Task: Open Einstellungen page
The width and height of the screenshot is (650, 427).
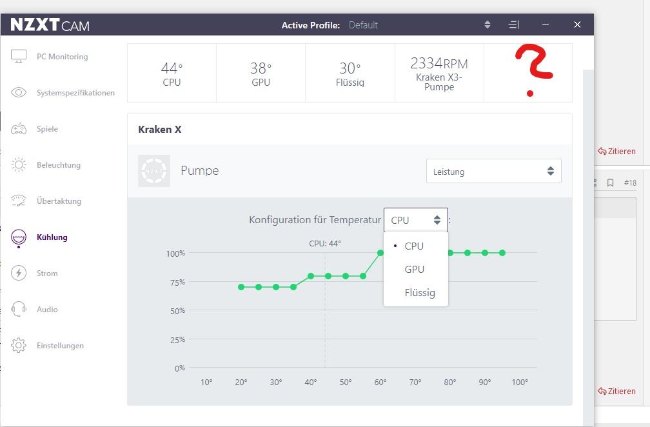Action: [x=60, y=345]
